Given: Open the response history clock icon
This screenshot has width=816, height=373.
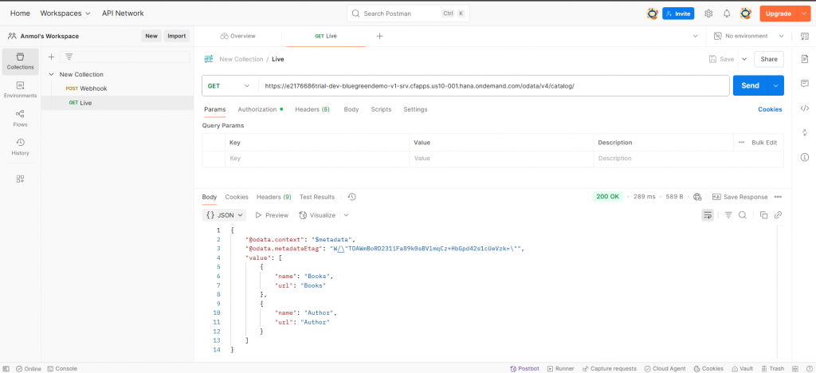Looking at the screenshot, I should [351, 197].
